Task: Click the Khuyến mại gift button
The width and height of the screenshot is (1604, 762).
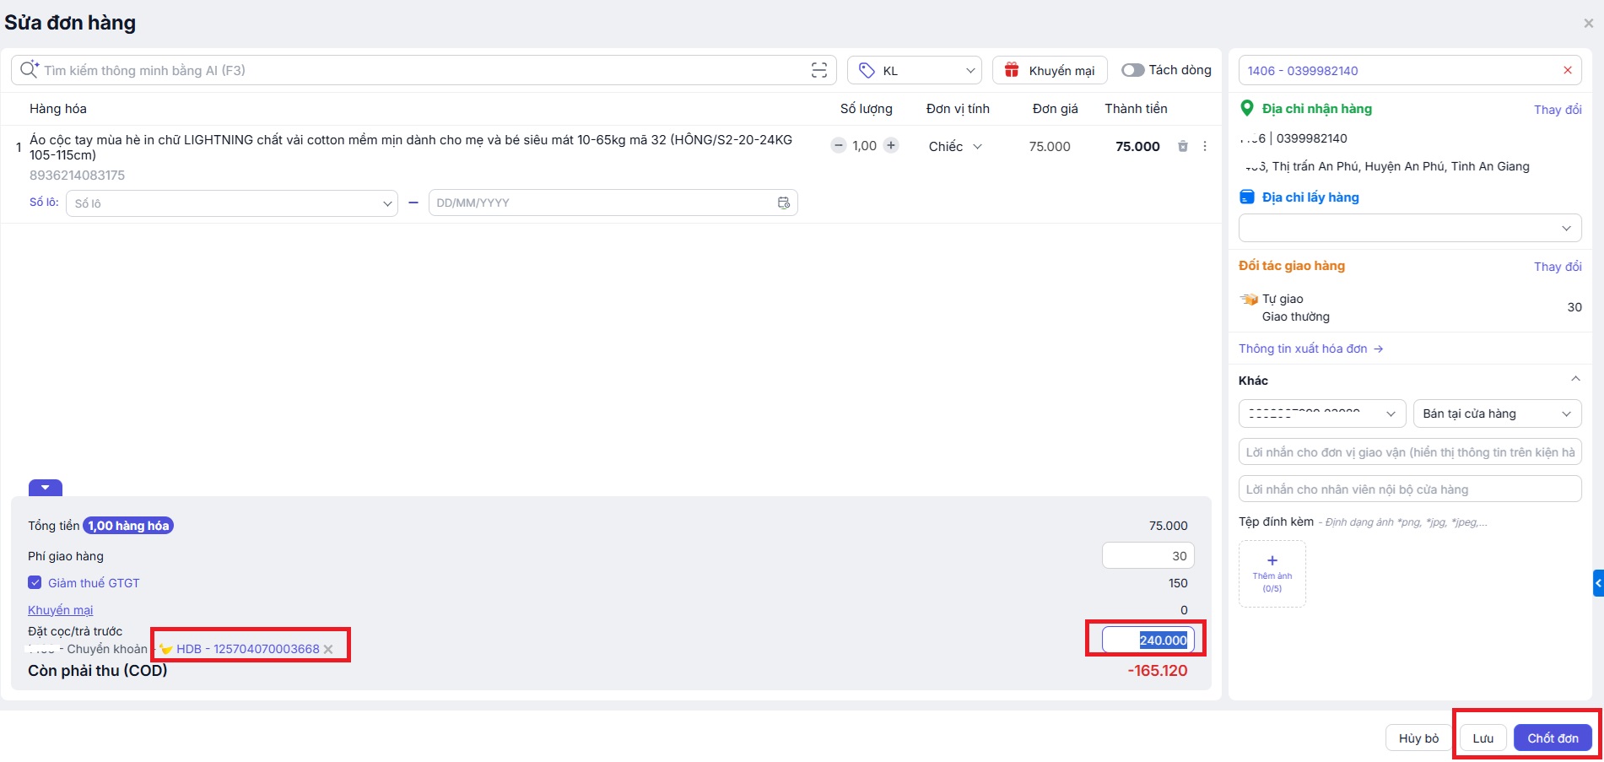Action: 1050,70
